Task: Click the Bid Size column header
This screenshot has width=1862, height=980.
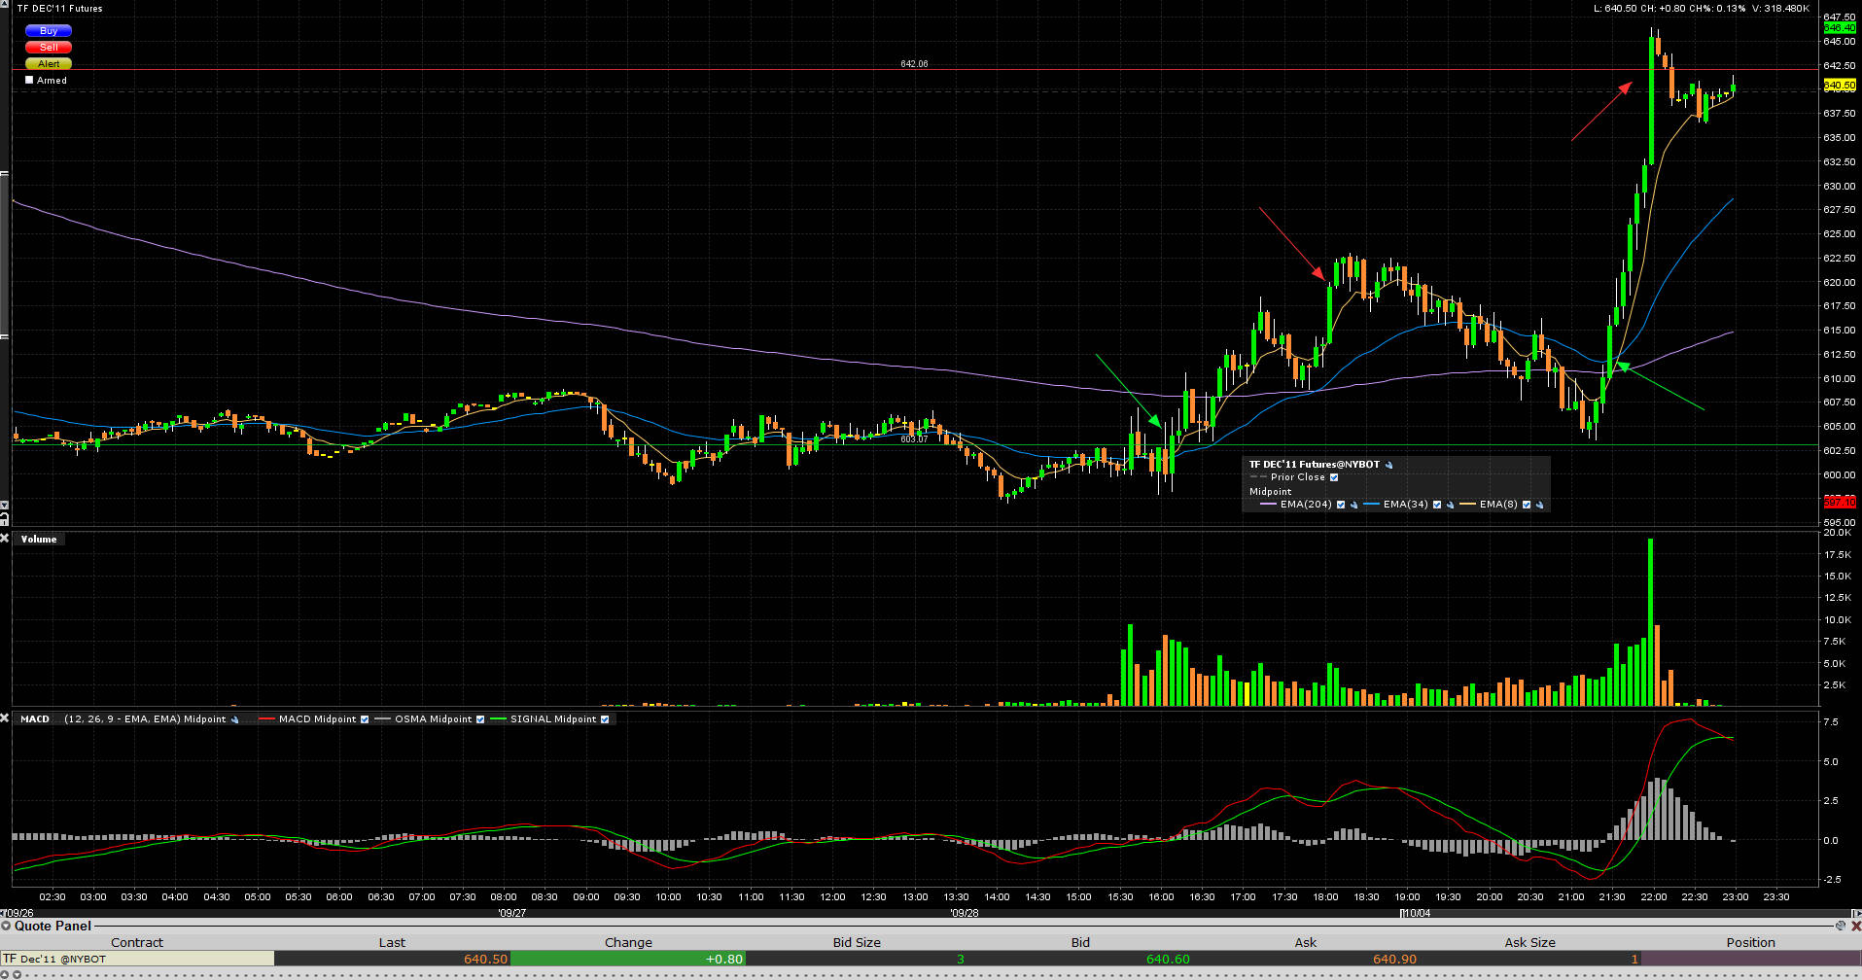Action: (x=856, y=942)
